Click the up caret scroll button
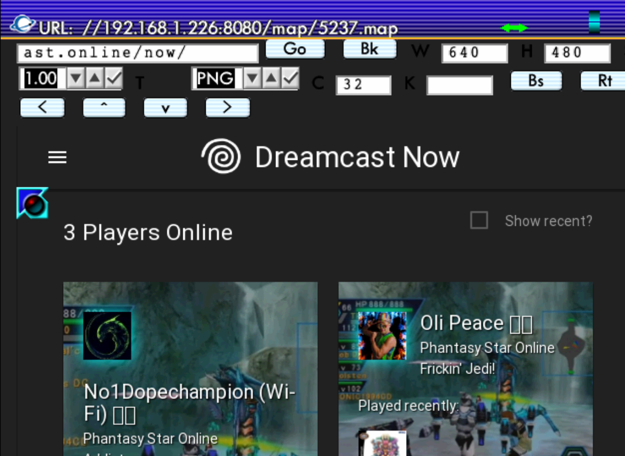Image resolution: width=625 pixels, height=456 pixels. (x=104, y=107)
